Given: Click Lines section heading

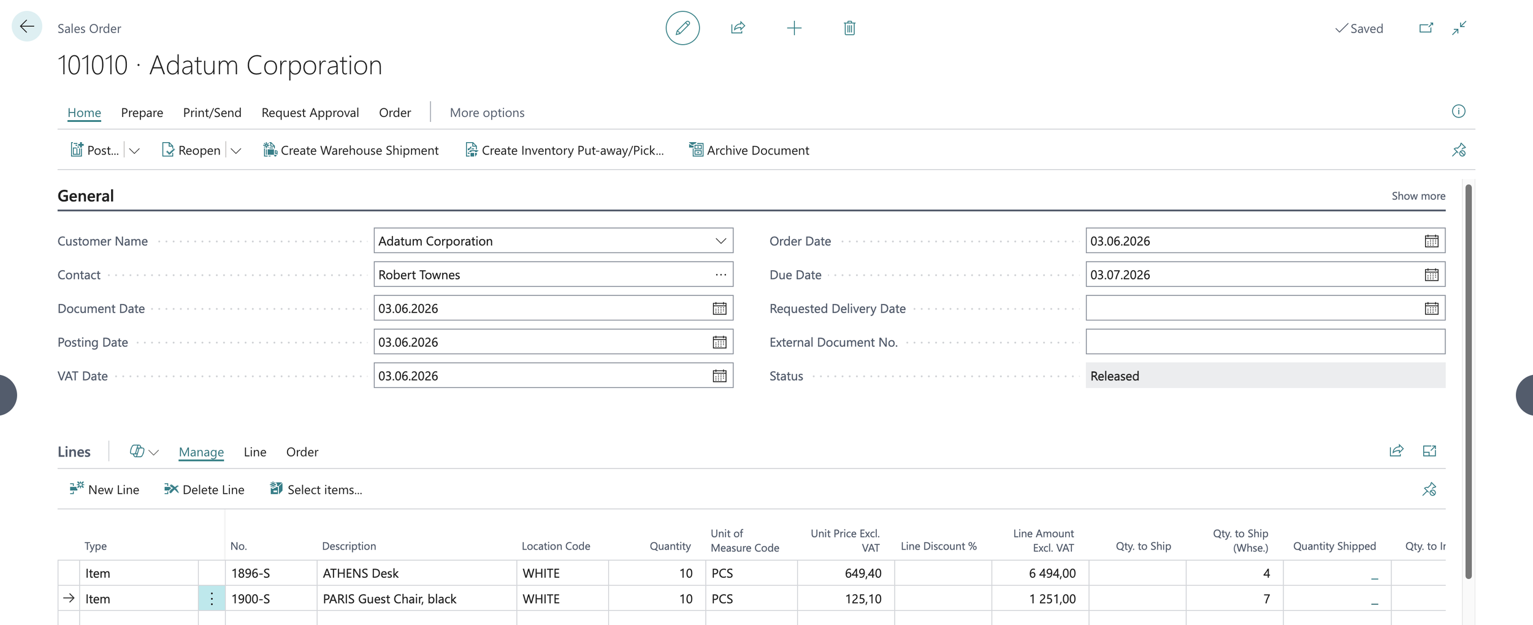Looking at the screenshot, I should coord(74,452).
